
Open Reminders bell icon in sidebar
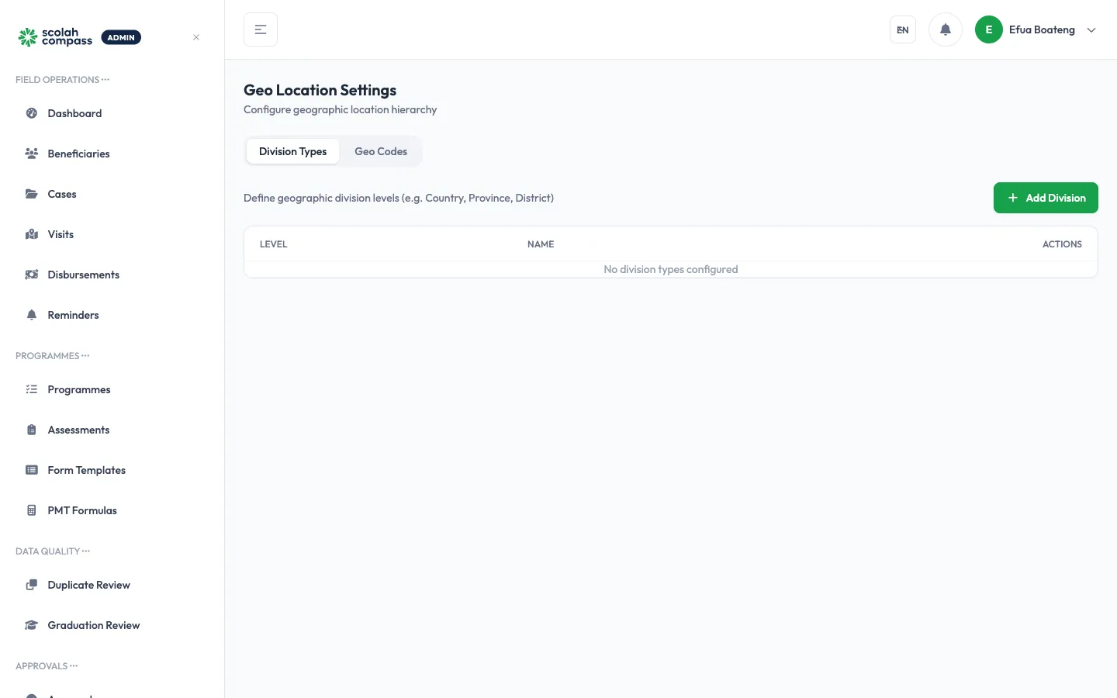[32, 315]
